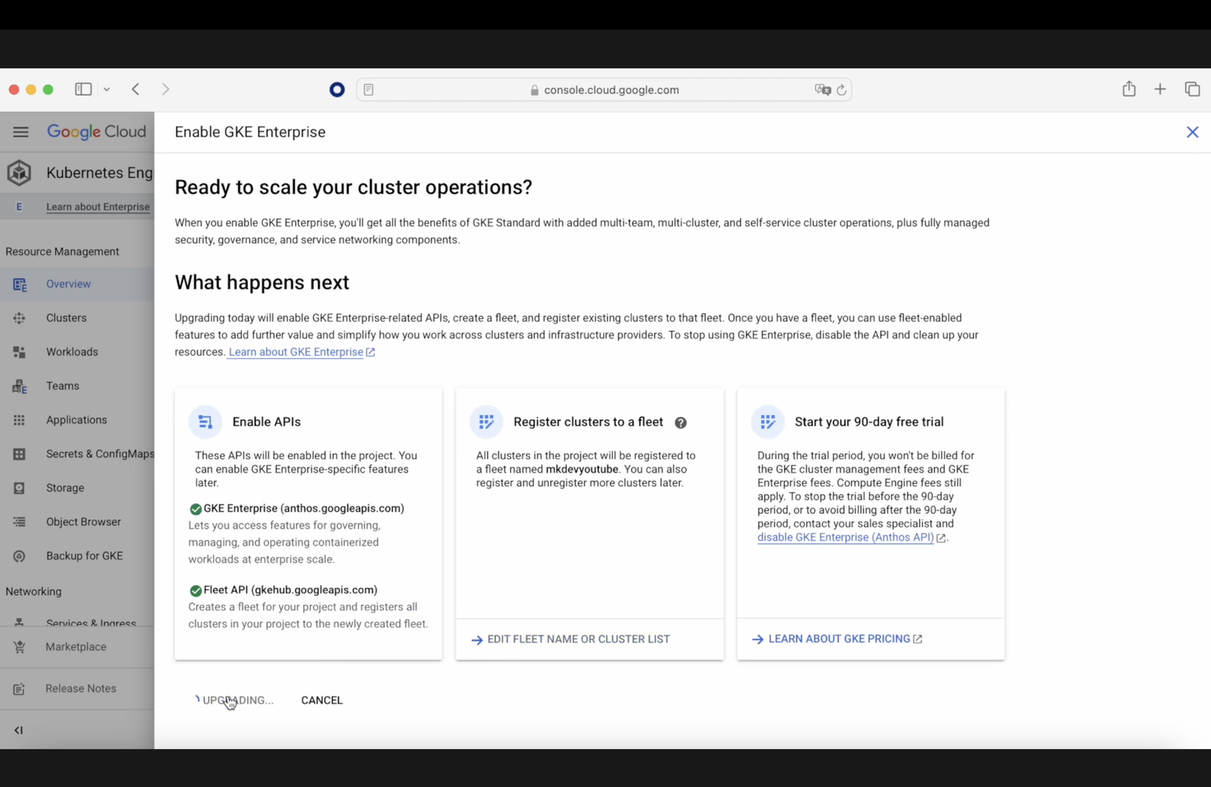Image resolution: width=1211 pixels, height=787 pixels.
Task: Click the Clusters sidebar icon
Action: tap(20, 318)
